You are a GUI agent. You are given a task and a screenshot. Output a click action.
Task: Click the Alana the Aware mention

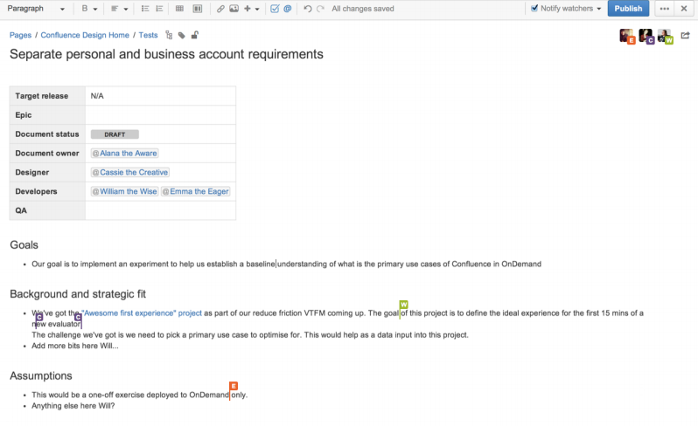(124, 154)
